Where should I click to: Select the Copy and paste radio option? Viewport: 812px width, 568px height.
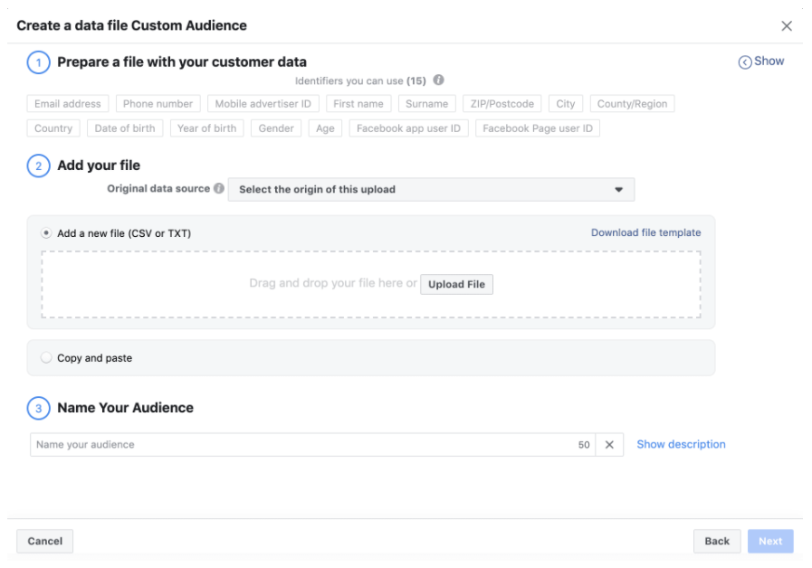(x=46, y=358)
